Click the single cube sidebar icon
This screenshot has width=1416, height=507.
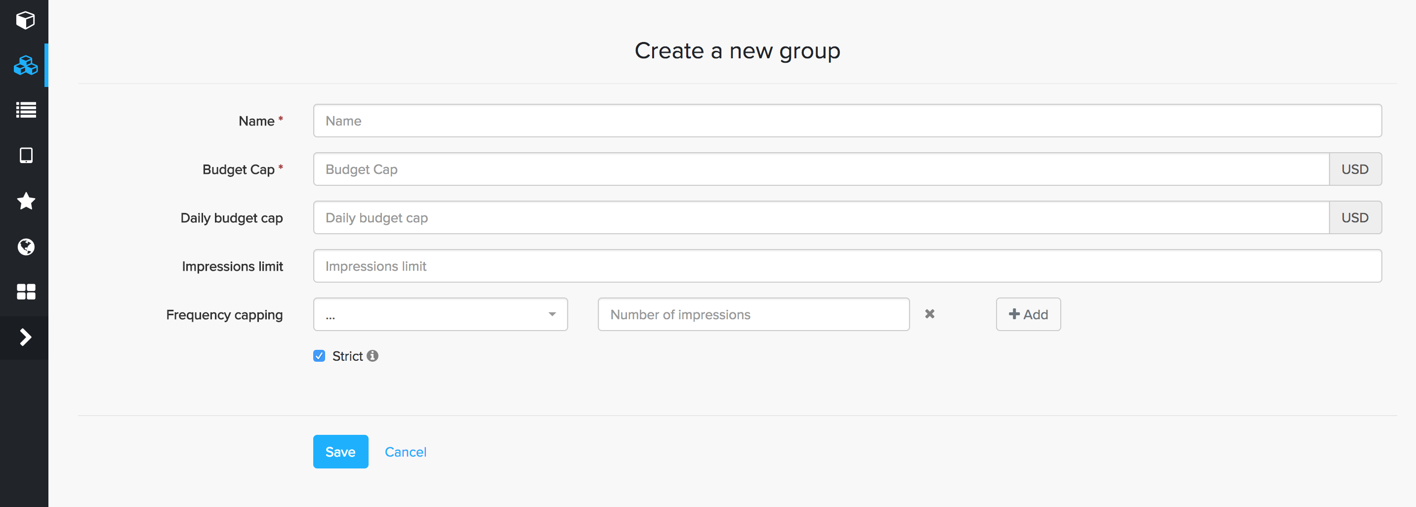[x=25, y=20]
